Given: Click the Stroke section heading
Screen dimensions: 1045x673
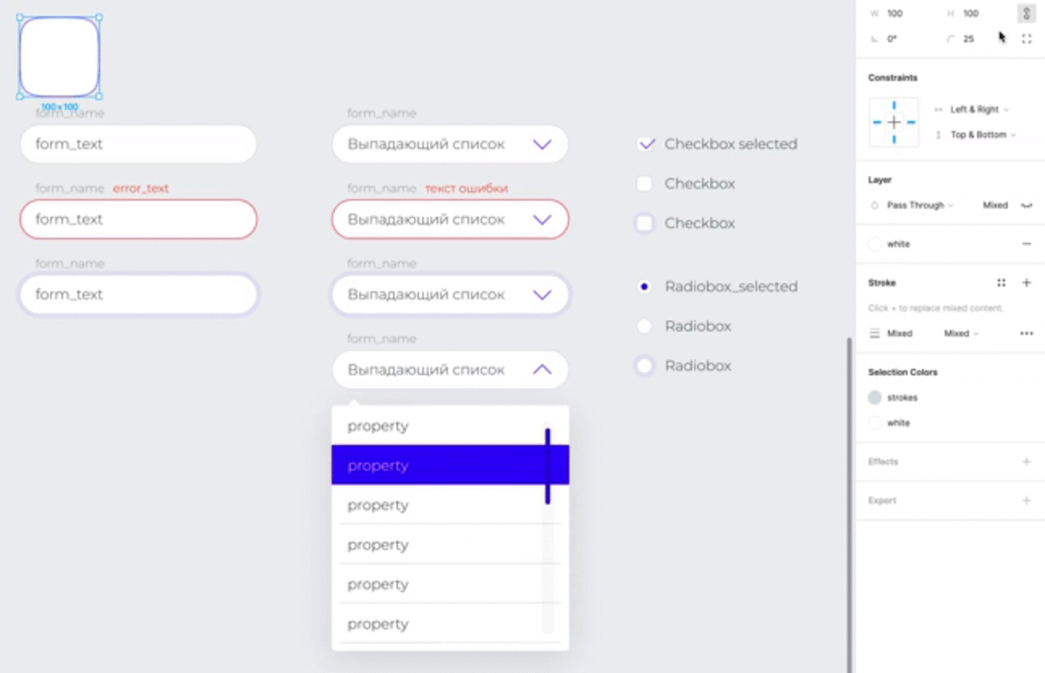Looking at the screenshot, I should click(882, 283).
